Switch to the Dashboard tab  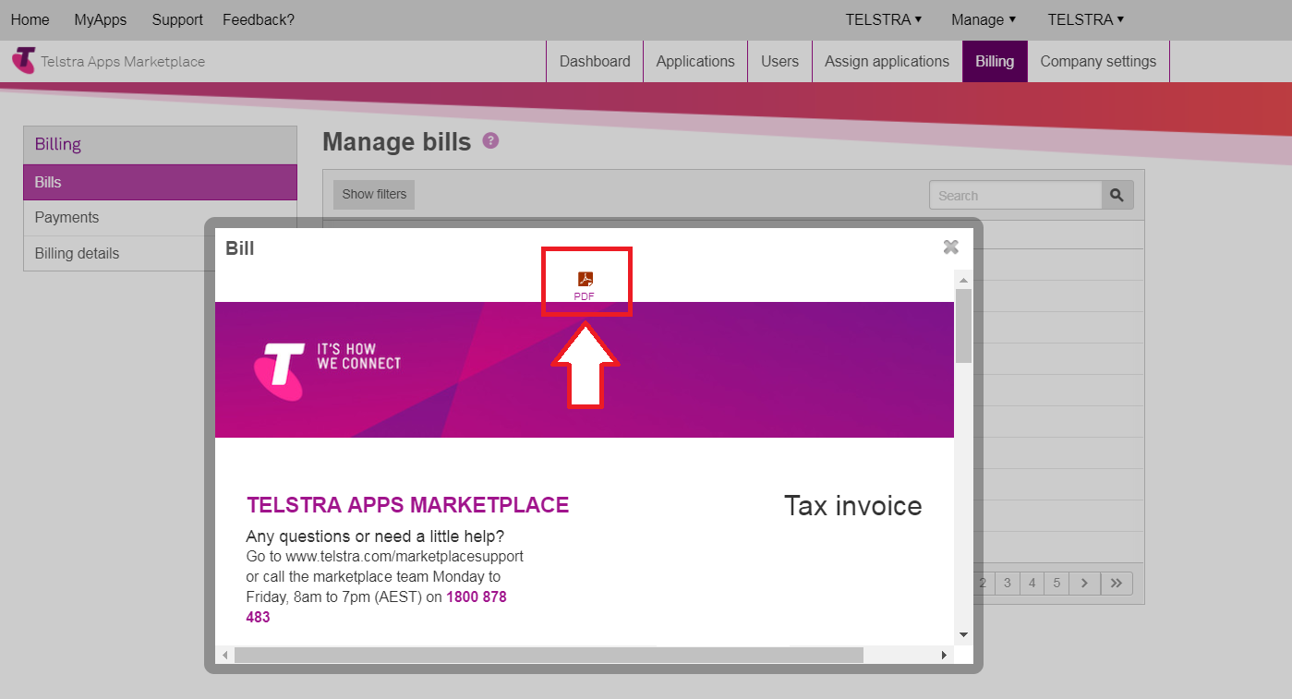[595, 62]
